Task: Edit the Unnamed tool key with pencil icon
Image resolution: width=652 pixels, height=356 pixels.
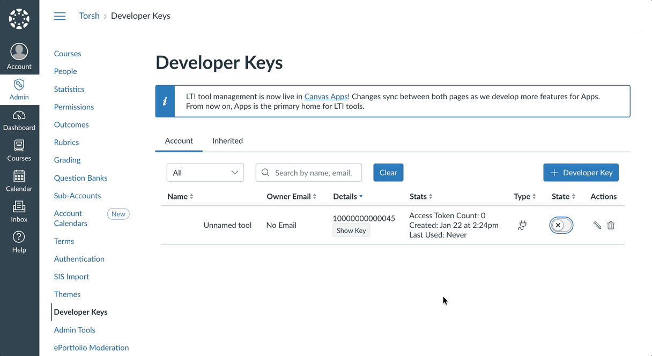Action: point(597,226)
